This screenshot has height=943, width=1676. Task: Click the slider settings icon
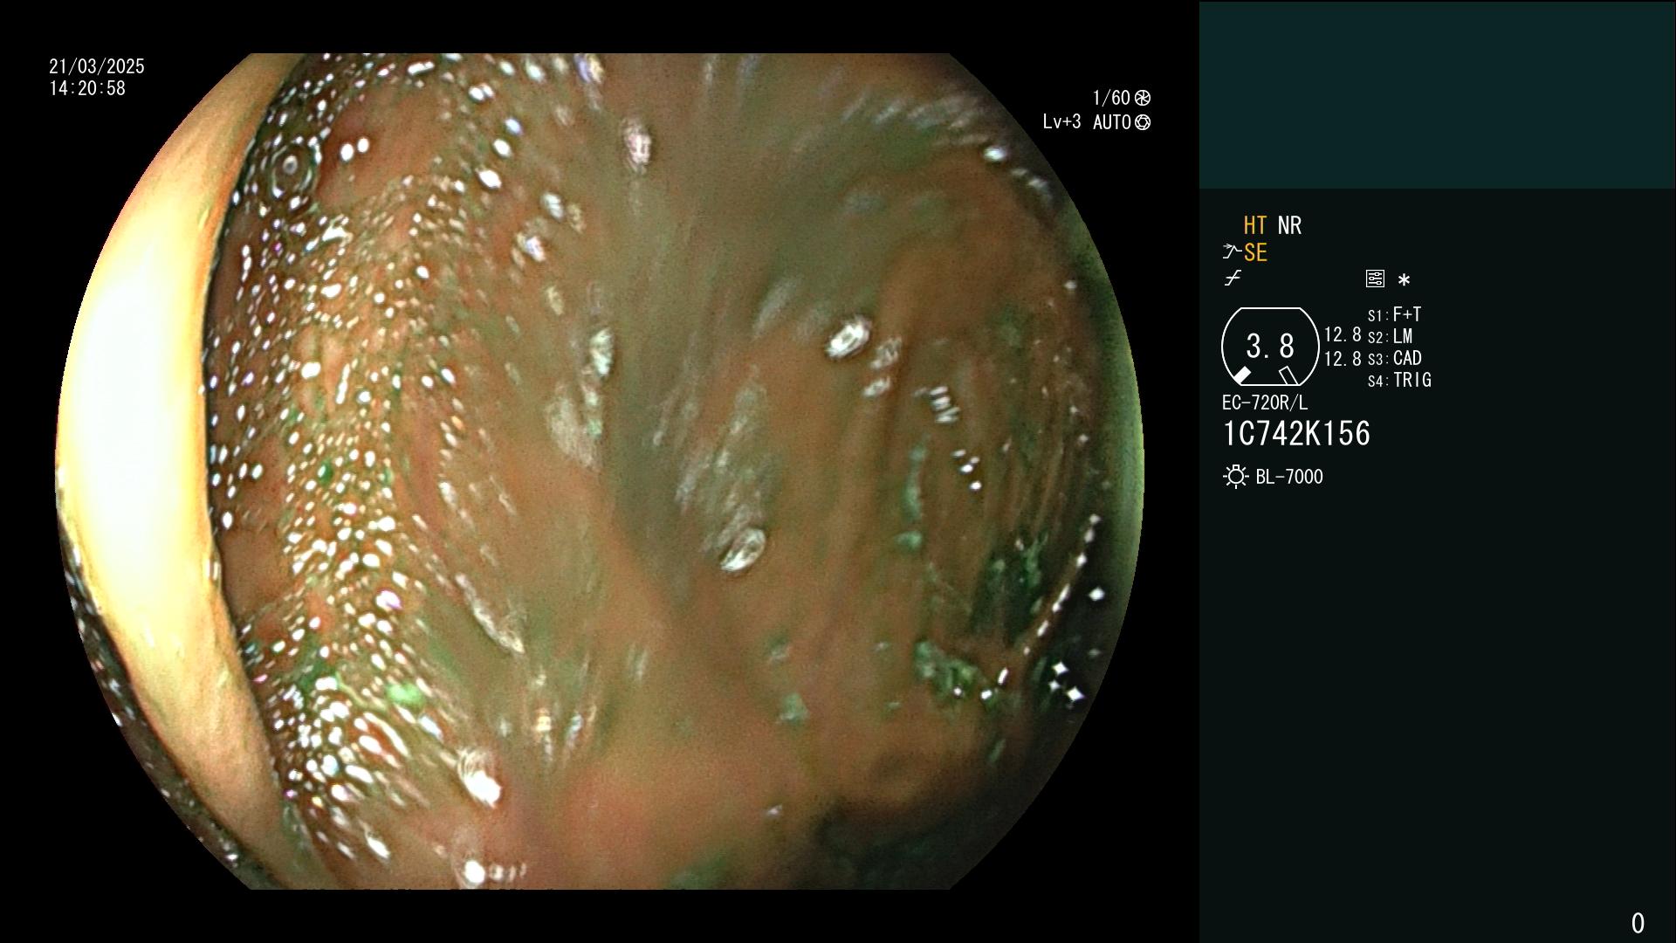1375,279
